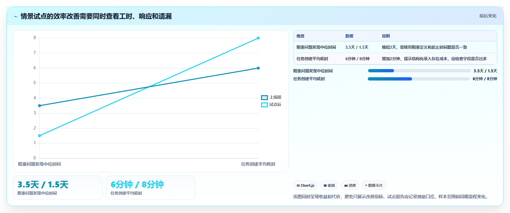Click the 表格 tag chip
Screen dimensions: 510x213
(329, 185)
